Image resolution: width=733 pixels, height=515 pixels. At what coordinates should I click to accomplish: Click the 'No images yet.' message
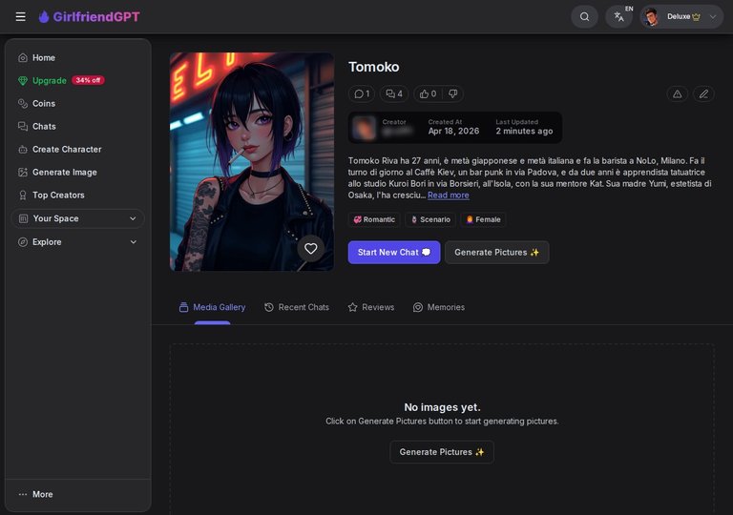(442, 407)
